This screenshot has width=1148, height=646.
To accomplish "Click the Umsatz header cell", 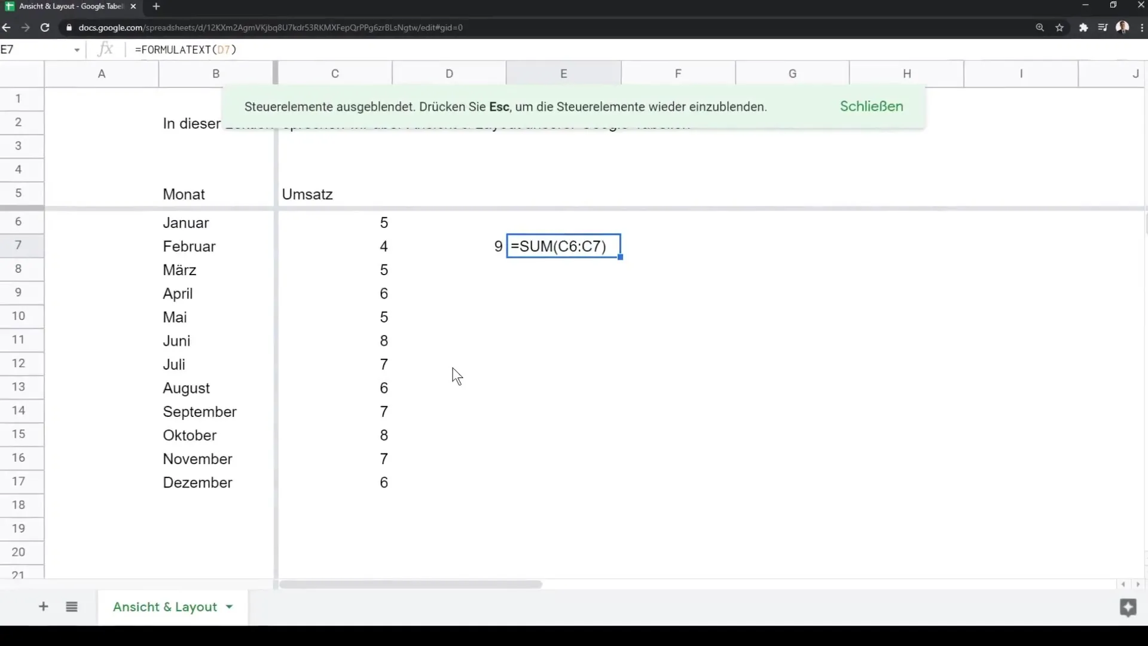I will 335,194.
